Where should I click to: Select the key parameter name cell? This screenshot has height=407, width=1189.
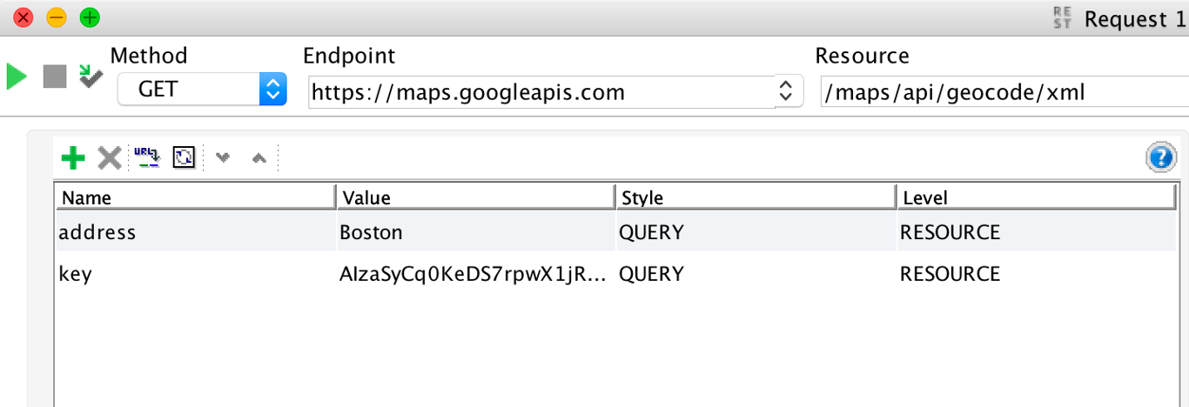click(196, 274)
